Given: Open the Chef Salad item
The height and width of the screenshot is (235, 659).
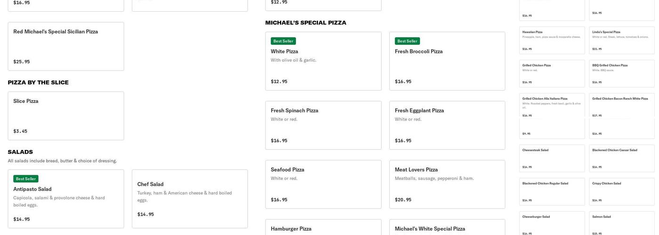Looking at the screenshot, I should coord(190,199).
